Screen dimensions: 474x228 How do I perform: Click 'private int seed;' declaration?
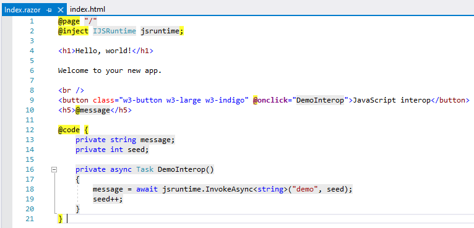[x=112, y=150]
